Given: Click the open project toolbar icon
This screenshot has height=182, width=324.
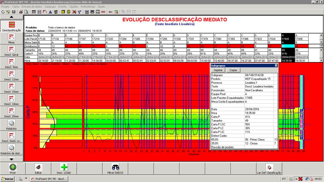Looking at the screenshot, I should pyautogui.click(x=8, y=12).
